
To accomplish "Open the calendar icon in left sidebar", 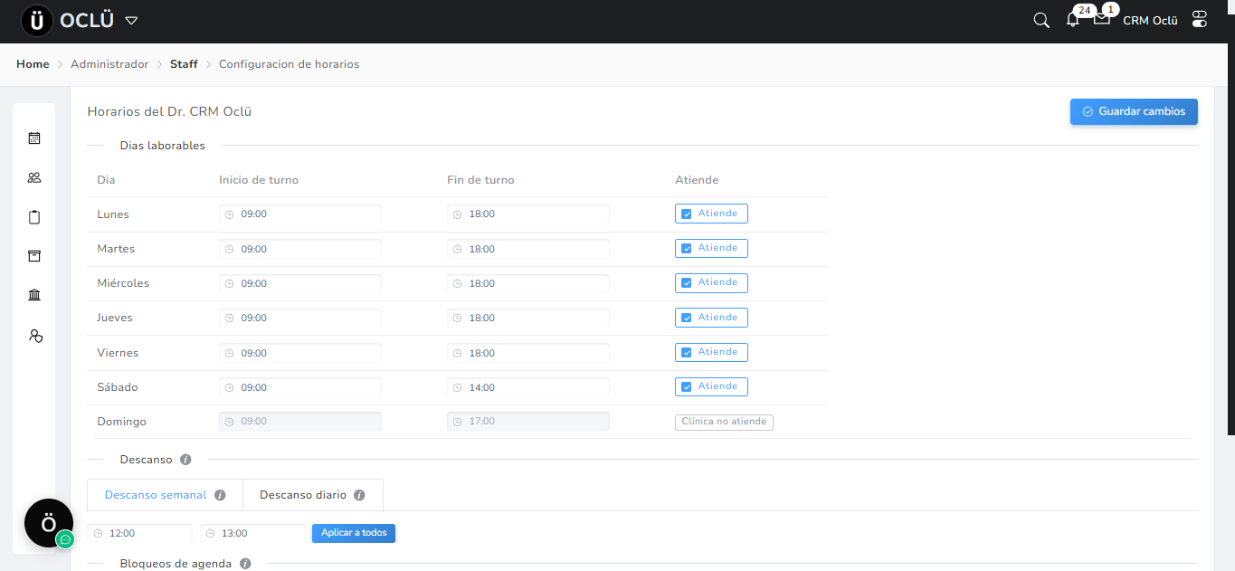I will [x=34, y=138].
